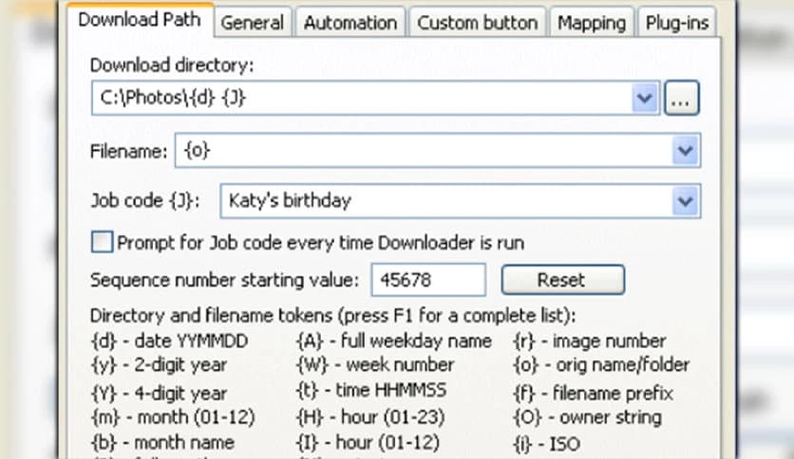Expand the Job code dropdown arrow
The width and height of the screenshot is (794, 459).
click(686, 201)
